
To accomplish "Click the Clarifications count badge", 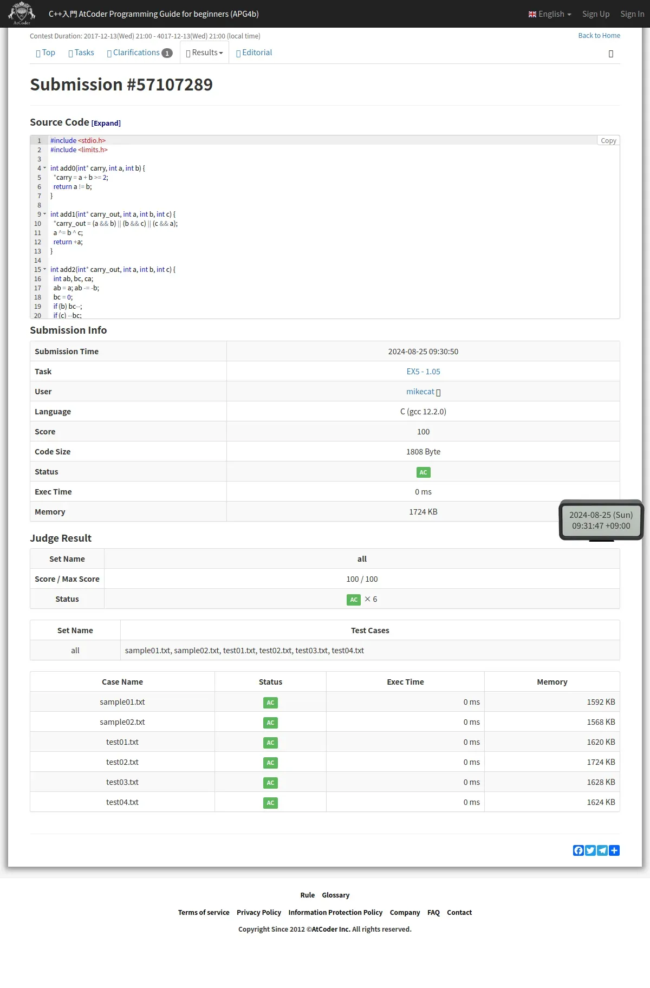I will point(167,53).
